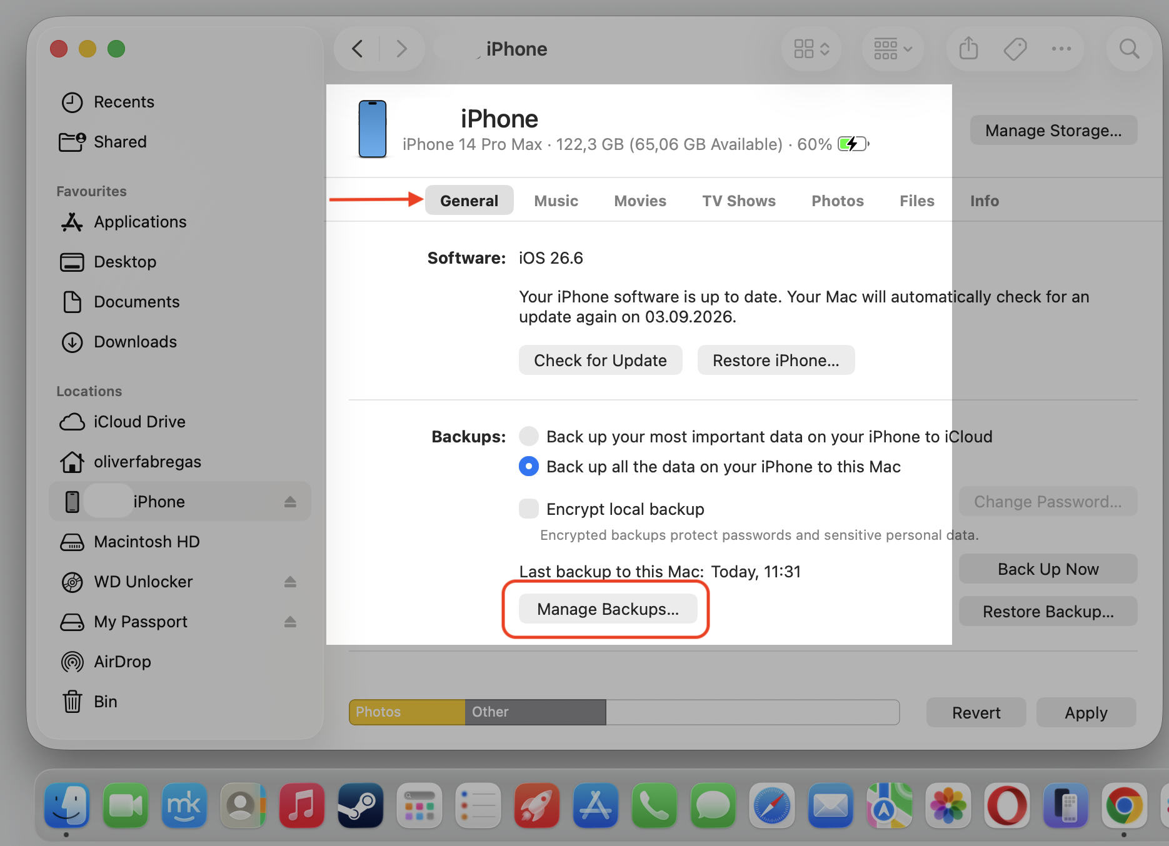Open Maps from the Dock
1169x846 pixels.
(890, 805)
